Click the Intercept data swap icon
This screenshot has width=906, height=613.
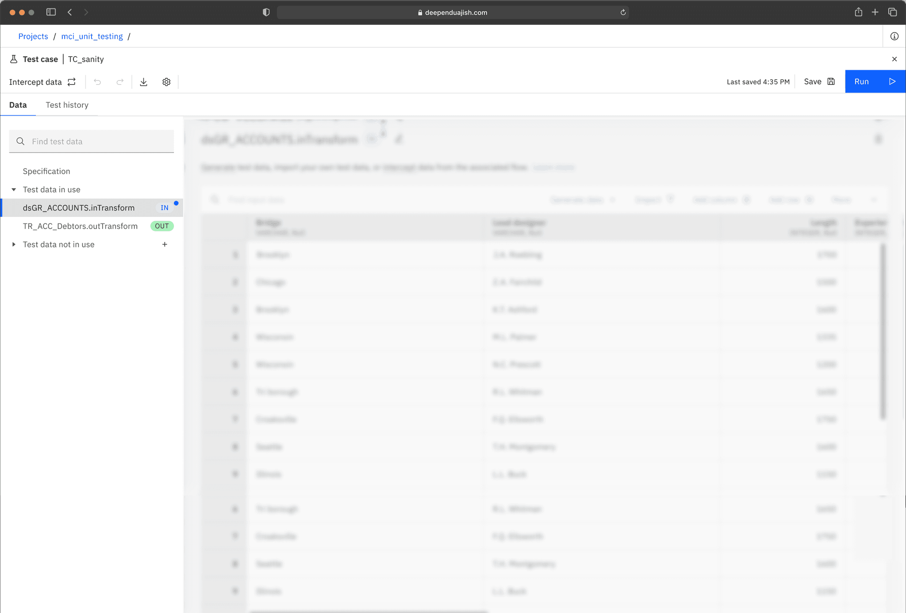[x=72, y=82]
